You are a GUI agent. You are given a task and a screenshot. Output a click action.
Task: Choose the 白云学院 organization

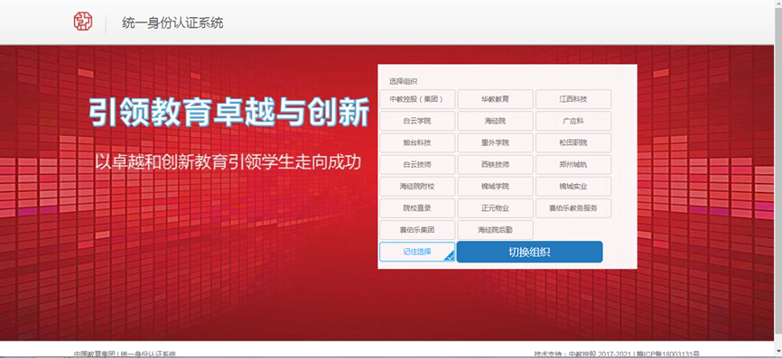[417, 121]
